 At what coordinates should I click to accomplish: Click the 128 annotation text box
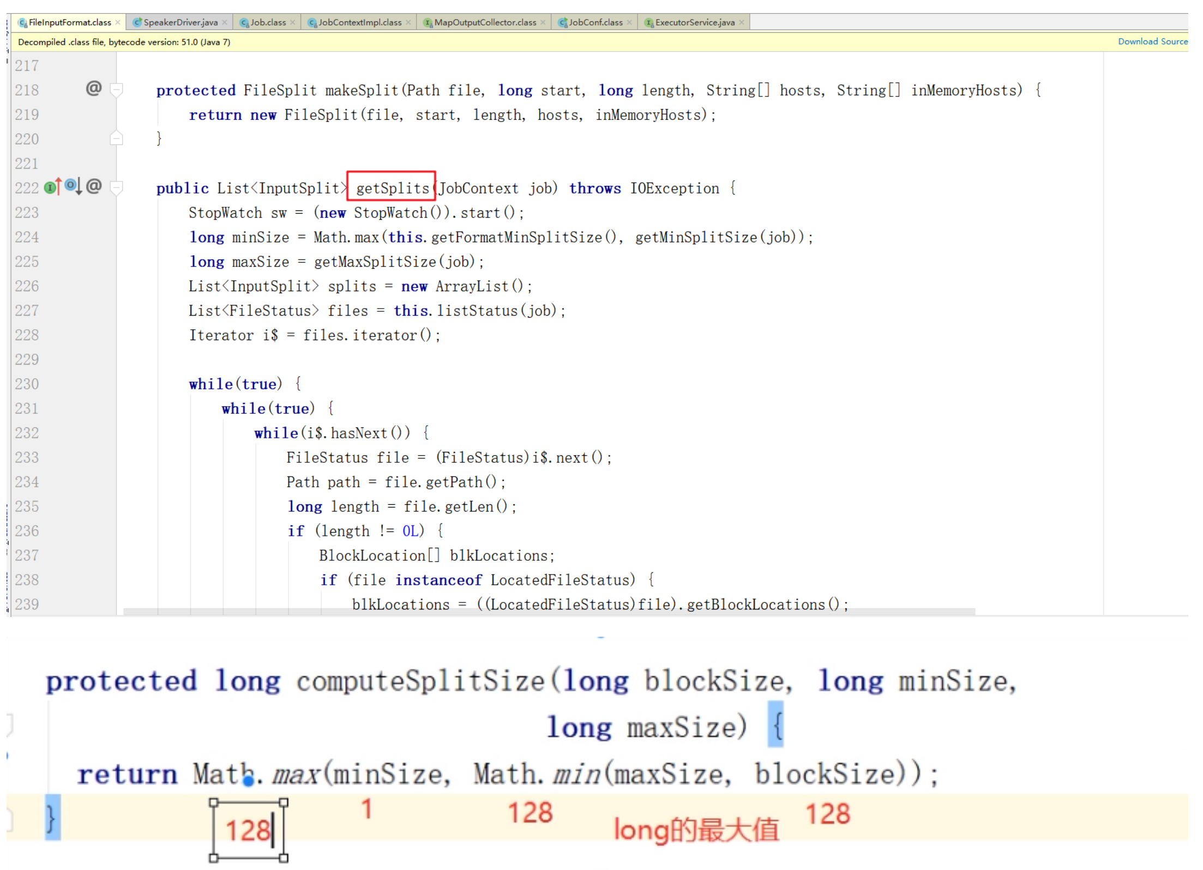click(249, 831)
